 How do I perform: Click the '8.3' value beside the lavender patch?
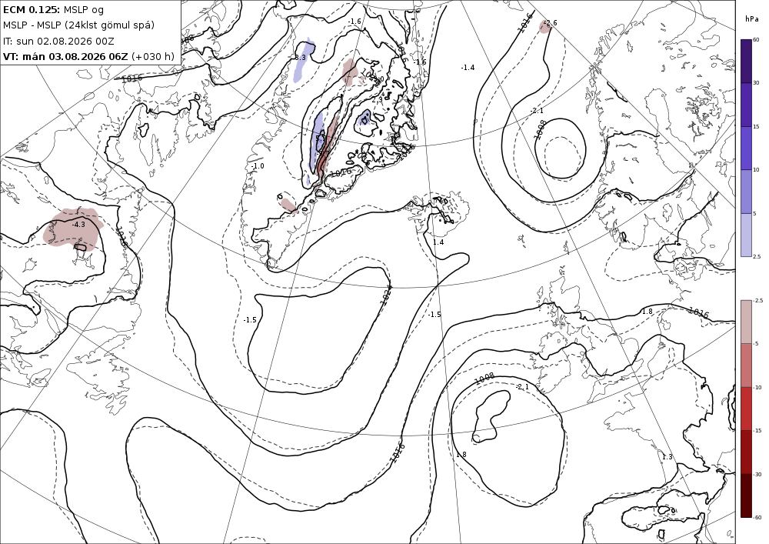tap(300, 58)
